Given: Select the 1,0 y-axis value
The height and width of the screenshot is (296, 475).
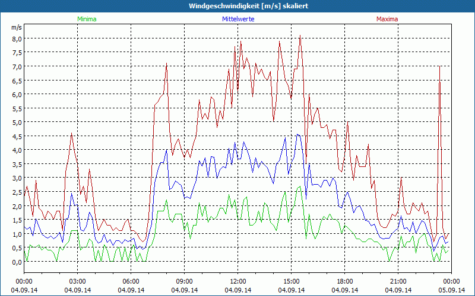Looking at the screenshot, I should coord(17,234).
